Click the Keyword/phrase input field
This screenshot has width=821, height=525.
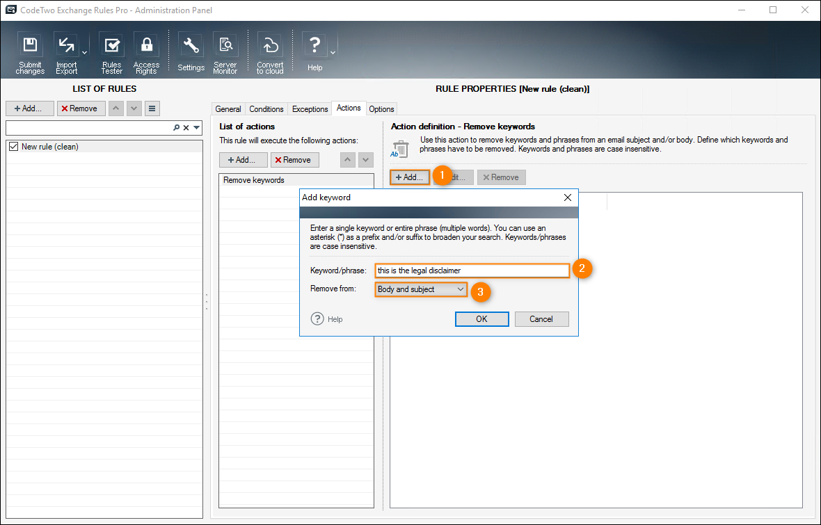[472, 270]
